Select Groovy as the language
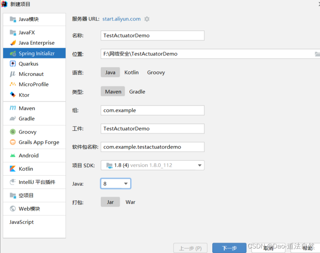This screenshot has width=320, height=253. (156, 72)
